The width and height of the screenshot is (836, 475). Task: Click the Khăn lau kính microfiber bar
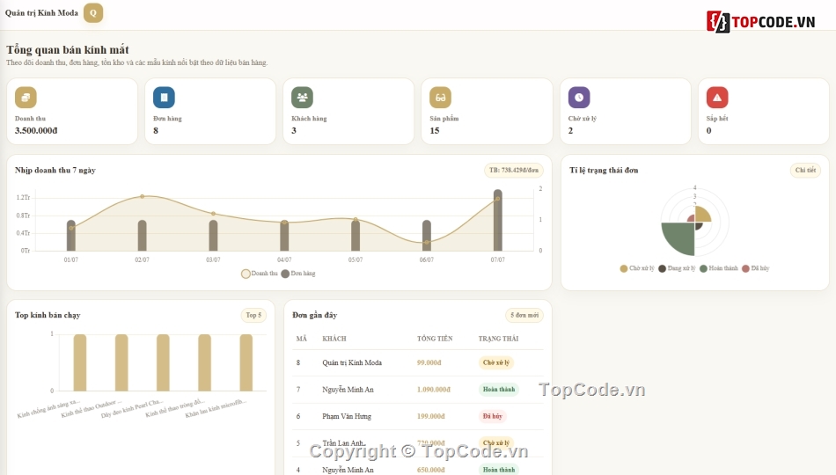click(x=246, y=362)
